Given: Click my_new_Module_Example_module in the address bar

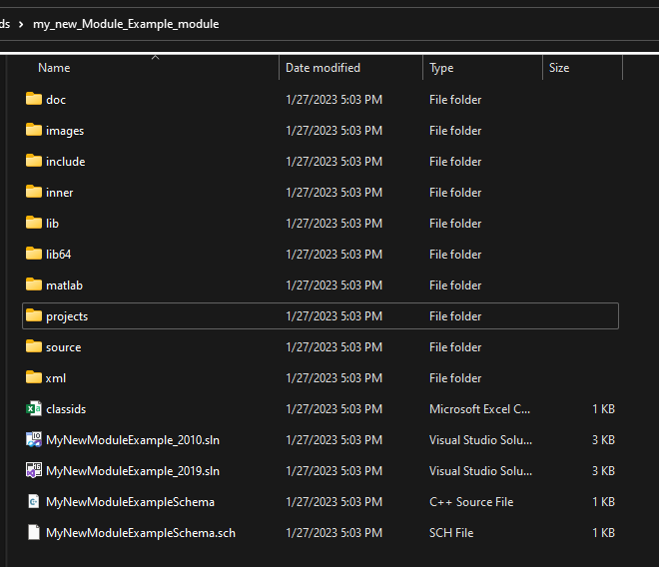Looking at the screenshot, I should 126,24.
